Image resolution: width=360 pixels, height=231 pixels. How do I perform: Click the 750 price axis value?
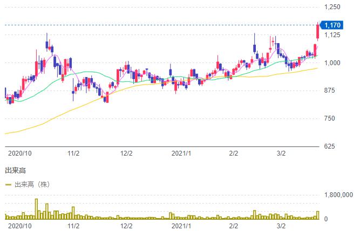coord(329,118)
